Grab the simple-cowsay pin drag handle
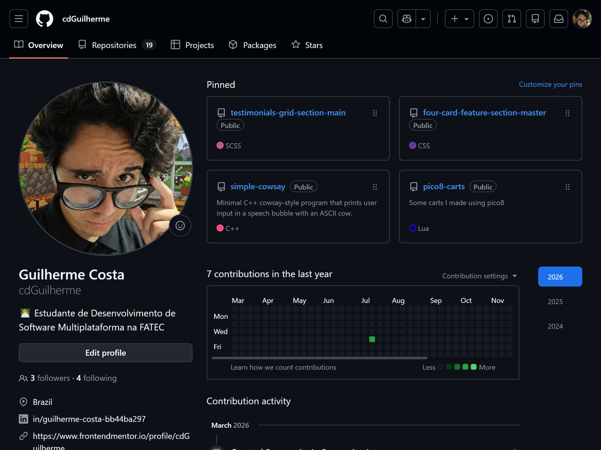This screenshot has width=601, height=450. (375, 187)
